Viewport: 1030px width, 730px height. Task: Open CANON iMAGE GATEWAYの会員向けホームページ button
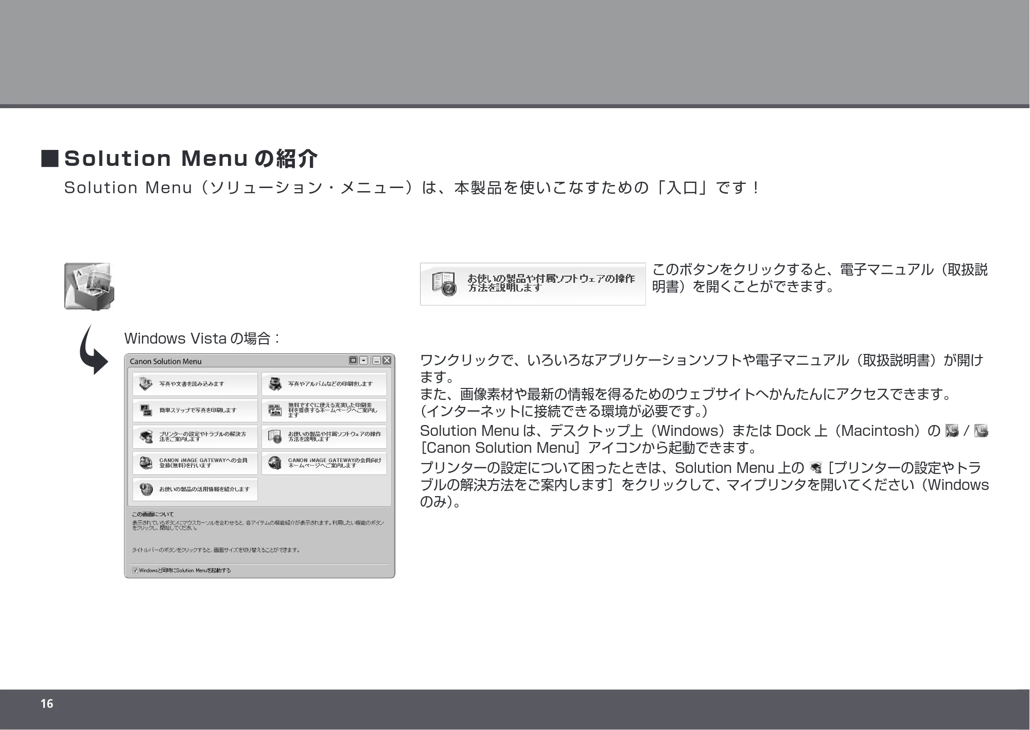tap(324, 463)
